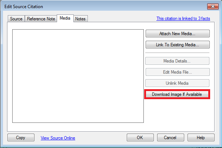
Task: Close the dialog with the red X
Action: pos(213,7)
